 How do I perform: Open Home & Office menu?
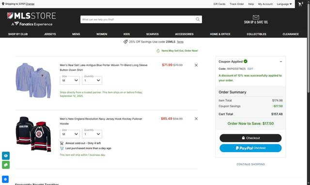point(220,34)
